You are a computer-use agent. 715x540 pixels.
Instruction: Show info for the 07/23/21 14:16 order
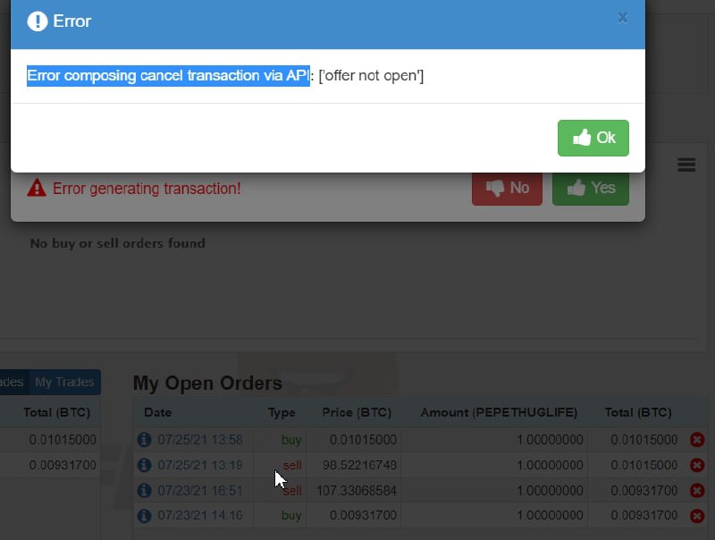coord(144,516)
